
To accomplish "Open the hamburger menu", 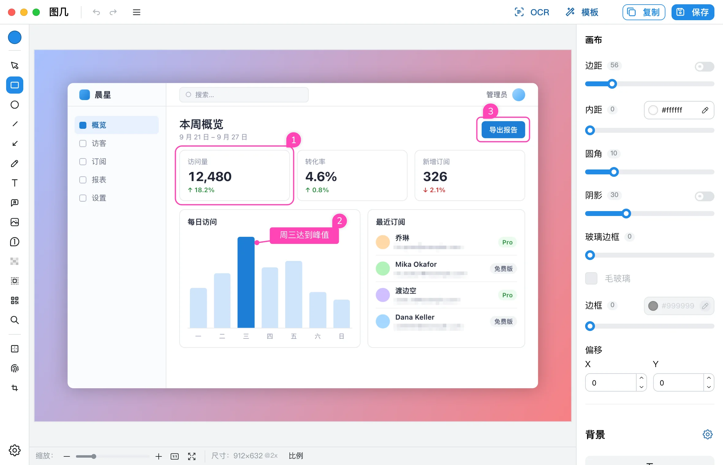I will pyautogui.click(x=137, y=12).
